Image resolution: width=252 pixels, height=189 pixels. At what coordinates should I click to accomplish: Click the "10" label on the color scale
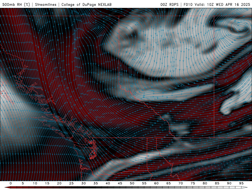point(35,183)
